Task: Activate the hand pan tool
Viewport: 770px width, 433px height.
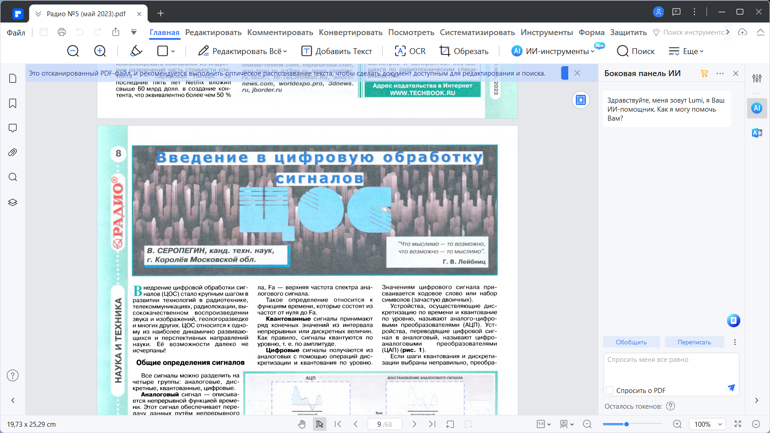Action: pos(302,424)
